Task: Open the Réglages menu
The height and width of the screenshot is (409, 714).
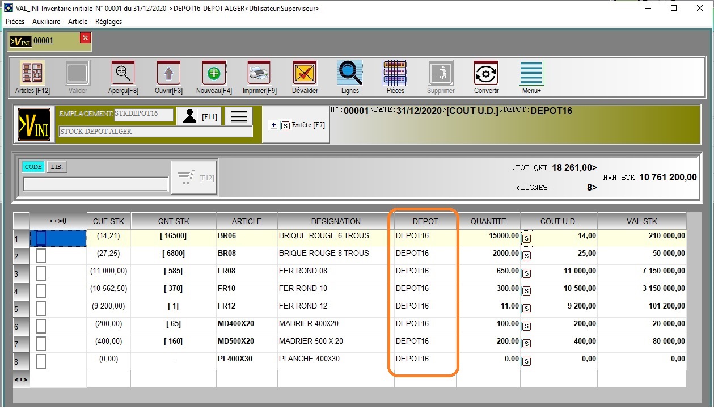Action: (x=108, y=22)
